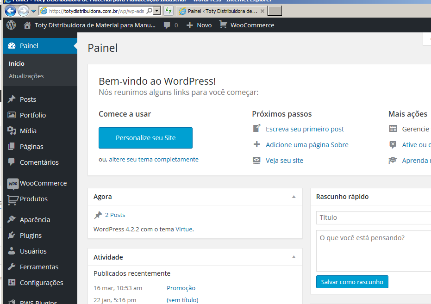Click the browser back arrow button
Image resolution: width=431 pixels, height=304 pixels.
10,11
